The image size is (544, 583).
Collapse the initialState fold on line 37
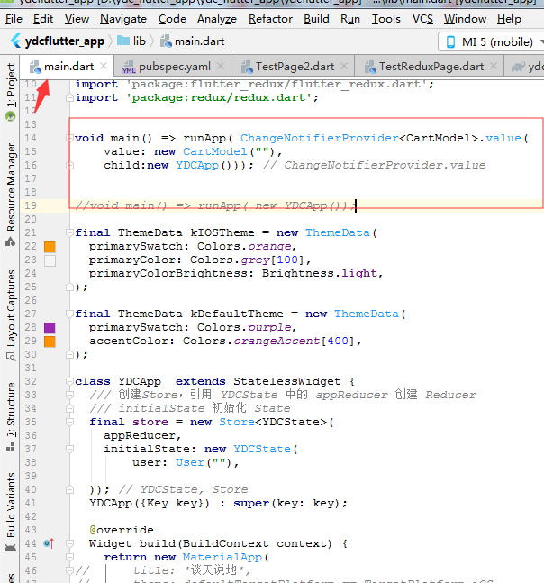pos(69,449)
